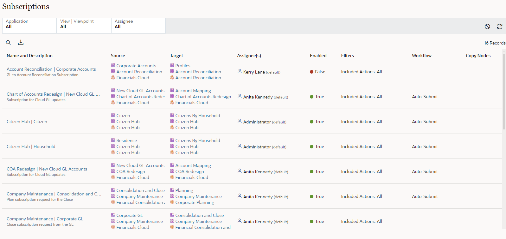Open the View | Viewpoint filter dropdown

pos(84,26)
